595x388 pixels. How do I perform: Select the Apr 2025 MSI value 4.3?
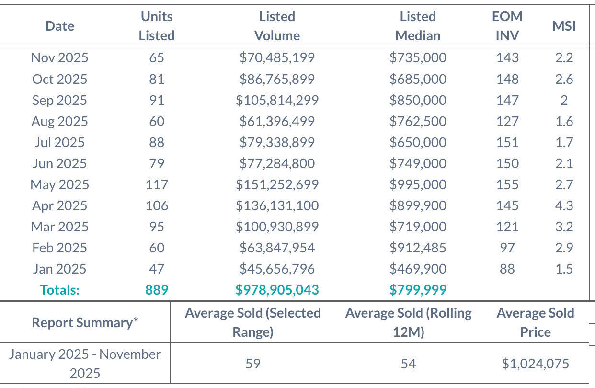(x=564, y=205)
